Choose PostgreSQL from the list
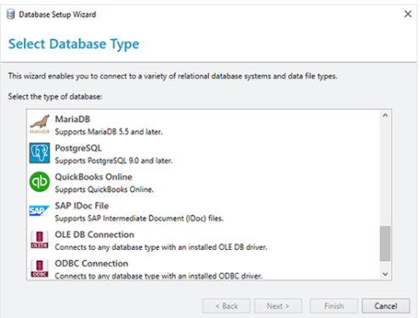 [x=203, y=154]
